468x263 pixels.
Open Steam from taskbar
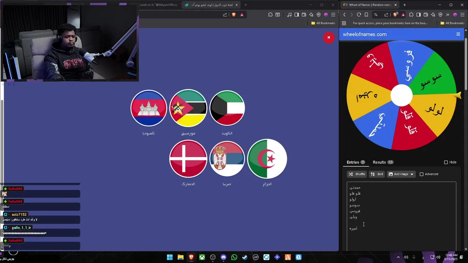coord(245,257)
